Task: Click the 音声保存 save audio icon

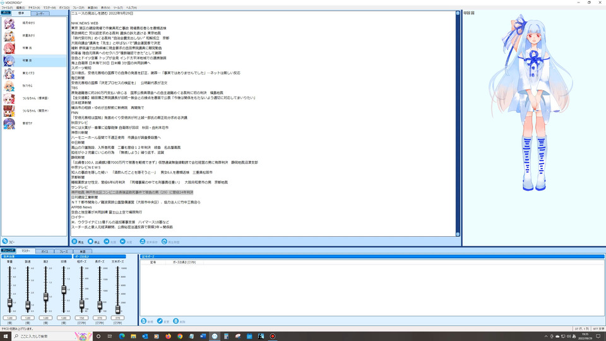Action: [x=142, y=241]
